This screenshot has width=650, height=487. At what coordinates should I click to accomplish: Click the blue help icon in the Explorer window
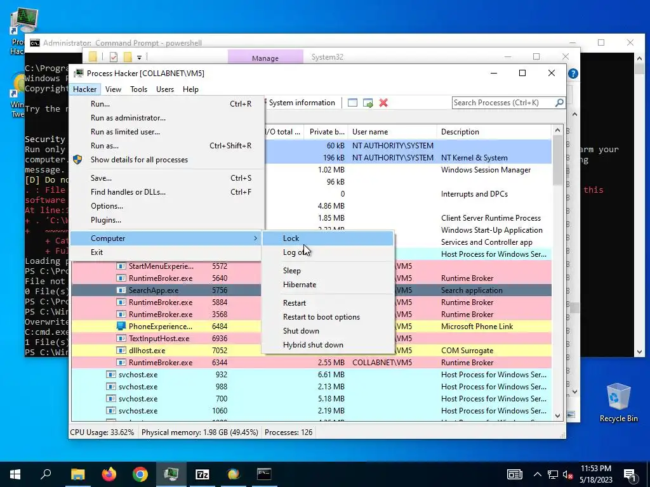(x=573, y=74)
